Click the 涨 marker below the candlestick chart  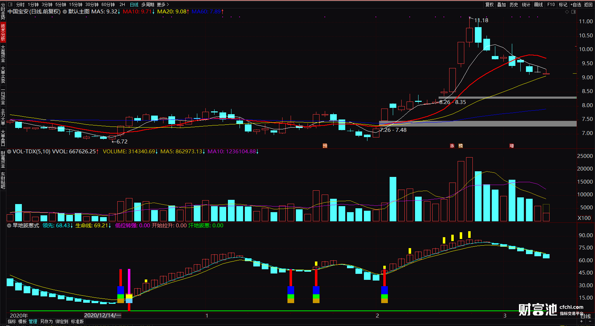point(452,146)
